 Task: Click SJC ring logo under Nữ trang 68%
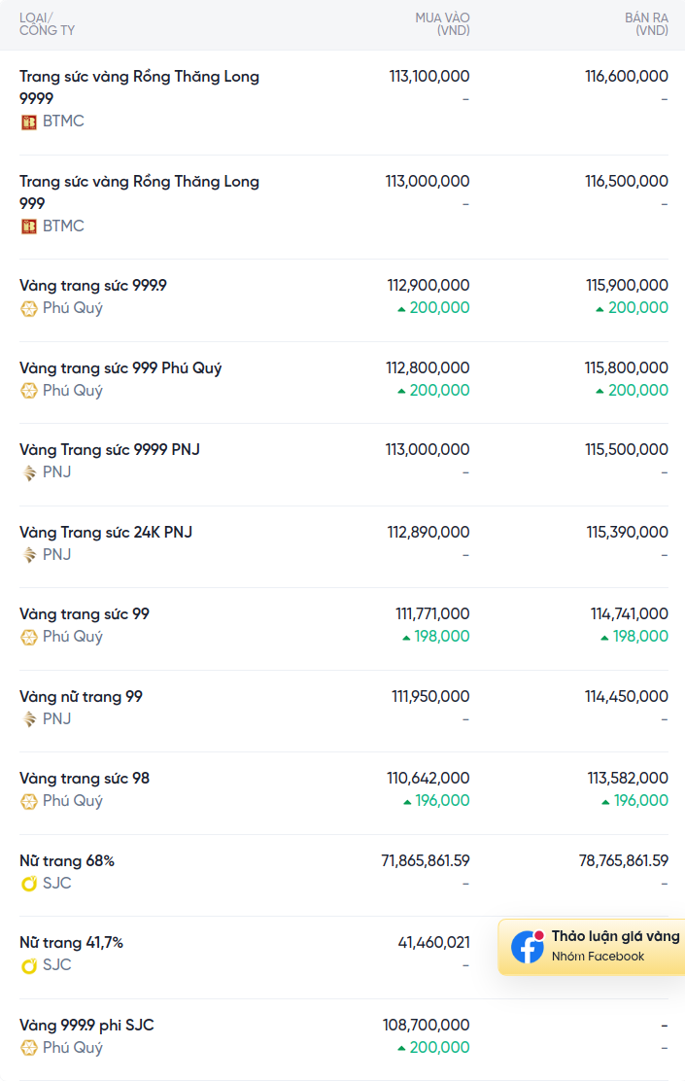28,884
